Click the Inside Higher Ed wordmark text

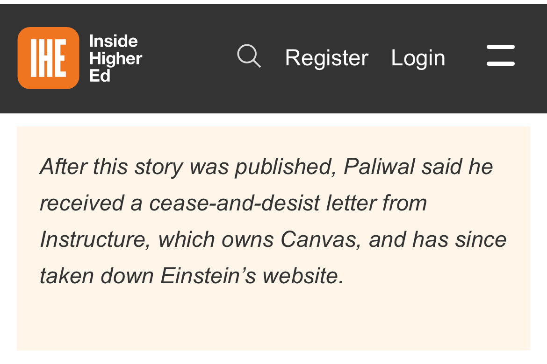(115, 58)
